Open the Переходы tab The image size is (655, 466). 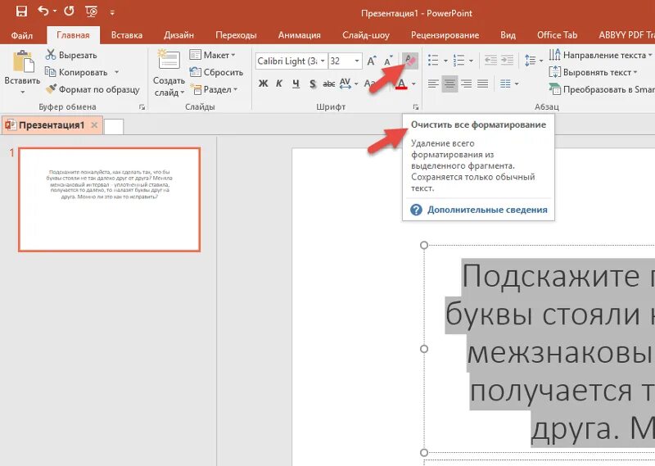[x=236, y=35]
